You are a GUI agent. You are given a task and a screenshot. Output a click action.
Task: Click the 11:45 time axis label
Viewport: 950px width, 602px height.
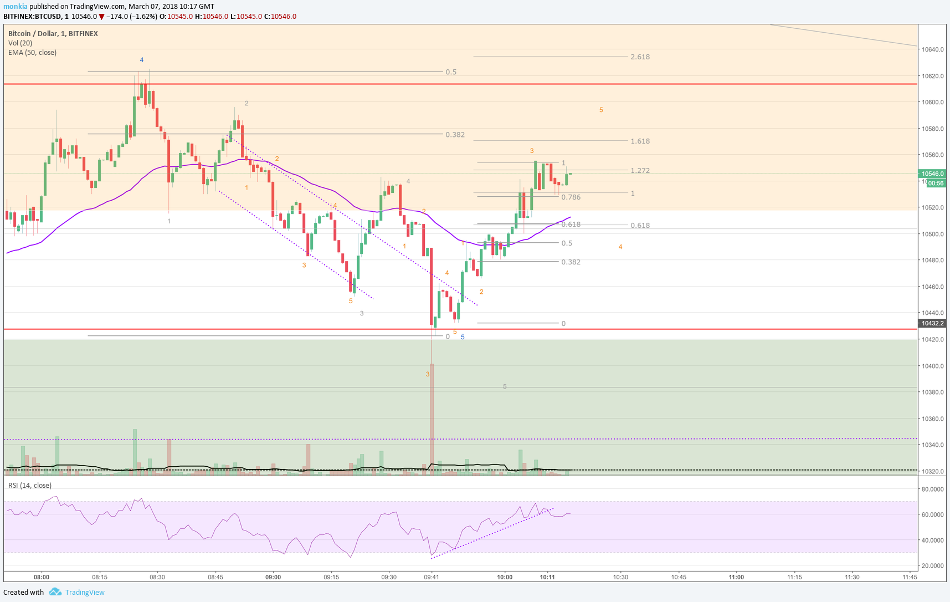(910, 577)
